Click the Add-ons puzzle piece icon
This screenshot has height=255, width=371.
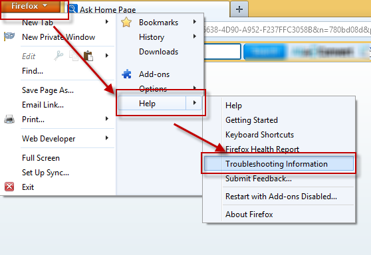126,74
